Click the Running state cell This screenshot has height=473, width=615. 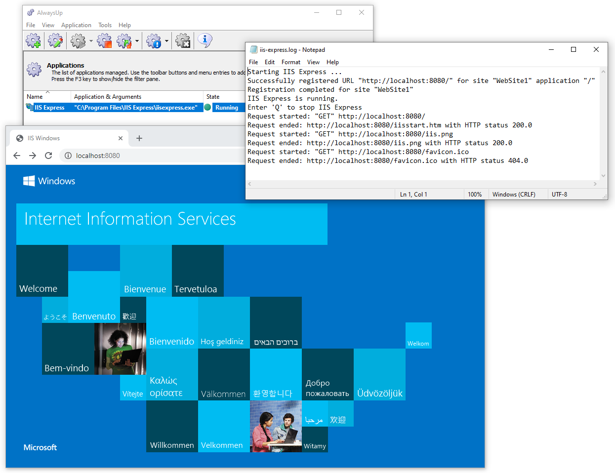point(227,108)
